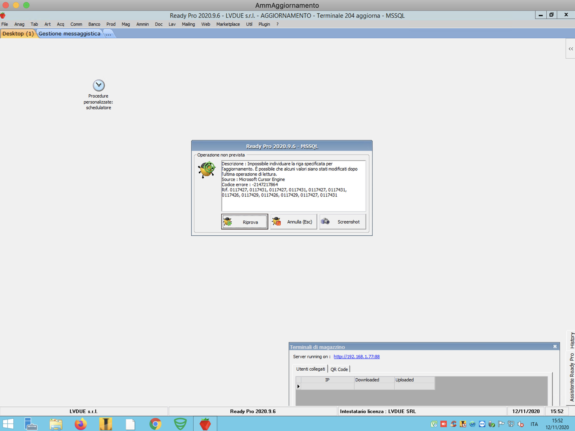Open File Explorer from the taskbar
This screenshot has width=575, height=431.
pyautogui.click(x=56, y=424)
